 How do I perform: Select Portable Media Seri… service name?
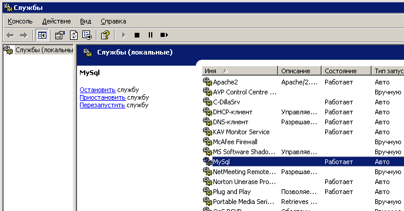[x=243, y=202]
